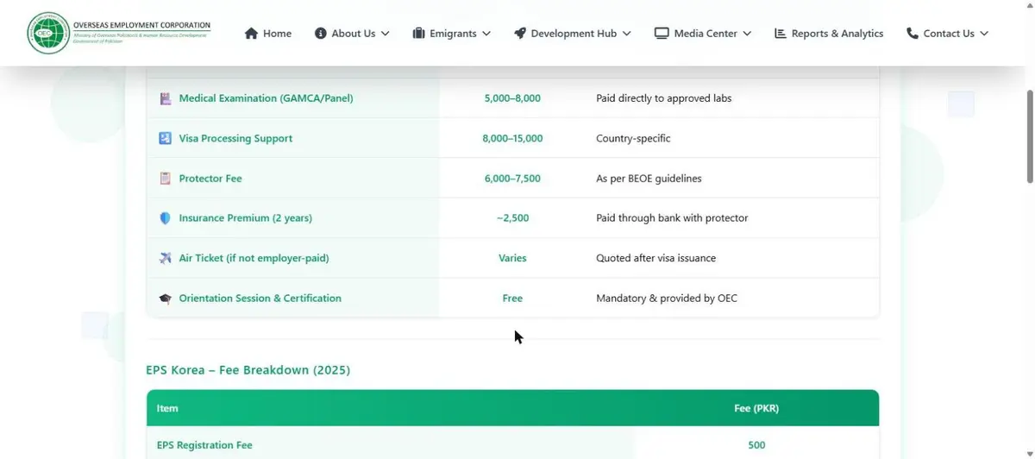Screen dimensions: 1035x459
Task: Click 'Paid directly to approved labs' note
Action: point(664,98)
